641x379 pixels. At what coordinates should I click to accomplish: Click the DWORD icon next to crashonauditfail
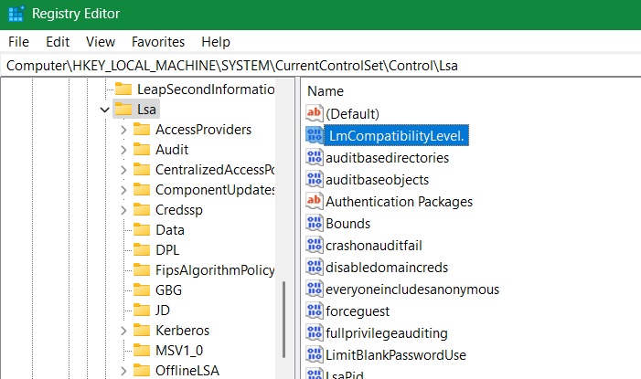pyautogui.click(x=315, y=245)
